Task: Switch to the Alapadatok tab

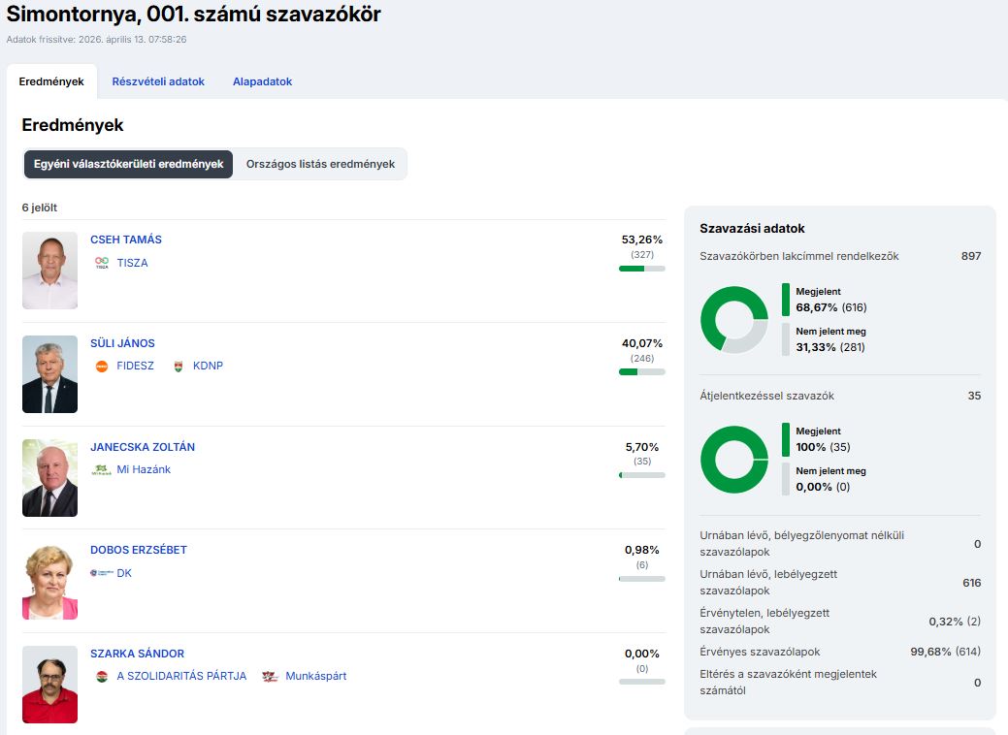Action: 262,81
